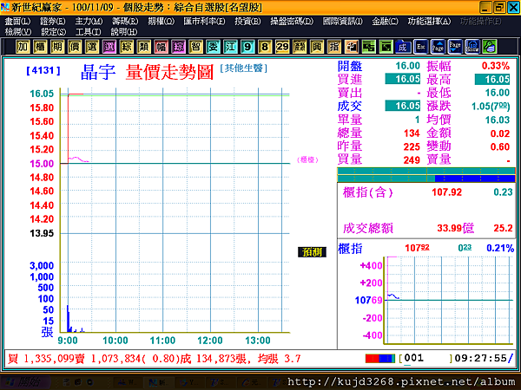This screenshot has width=521, height=390.
Task: Click the 均價 value 16.03
Action: coord(498,120)
